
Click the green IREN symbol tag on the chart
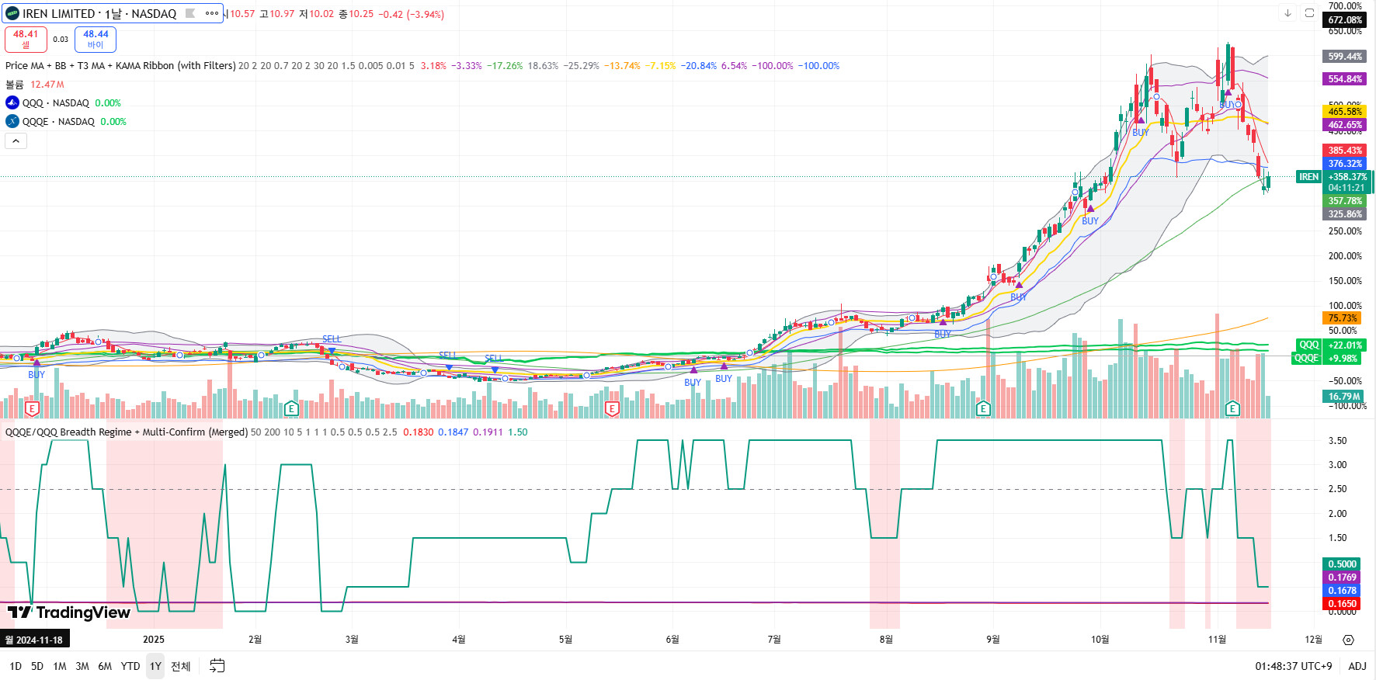[x=1308, y=177]
